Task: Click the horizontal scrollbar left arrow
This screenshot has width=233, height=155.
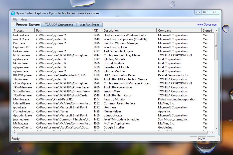Action: click(14, 132)
